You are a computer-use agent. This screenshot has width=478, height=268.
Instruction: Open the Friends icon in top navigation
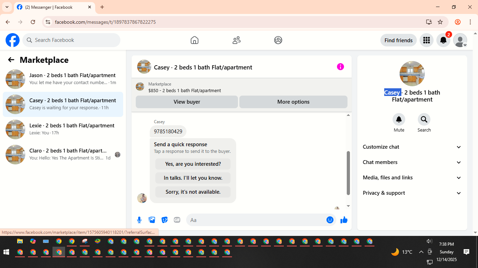(237, 40)
